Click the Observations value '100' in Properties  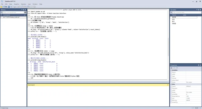tap(187, 96)
